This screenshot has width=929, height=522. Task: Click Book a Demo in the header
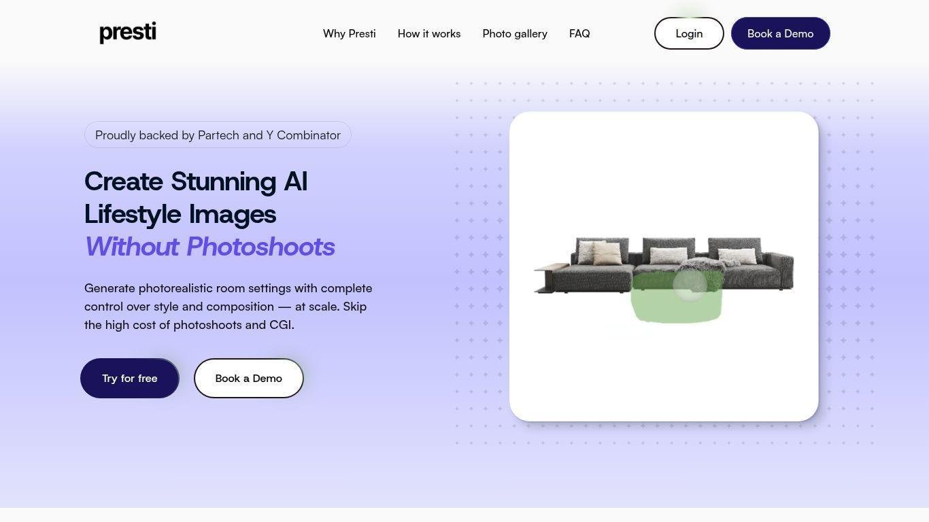pyautogui.click(x=780, y=33)
